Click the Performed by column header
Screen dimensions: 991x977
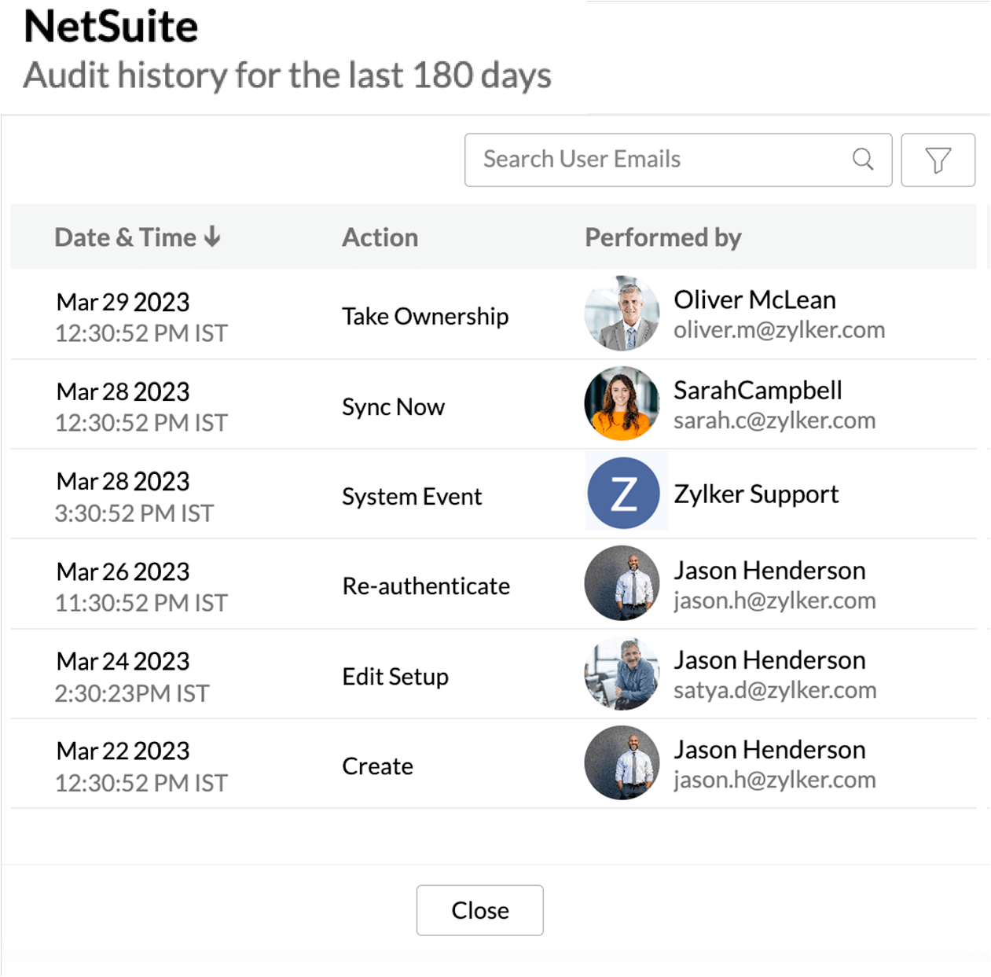coord(663,237)
